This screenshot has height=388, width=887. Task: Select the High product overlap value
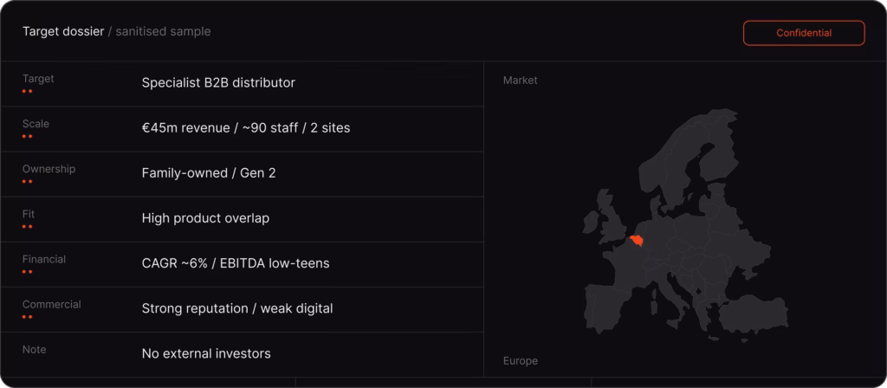(205, 218)
